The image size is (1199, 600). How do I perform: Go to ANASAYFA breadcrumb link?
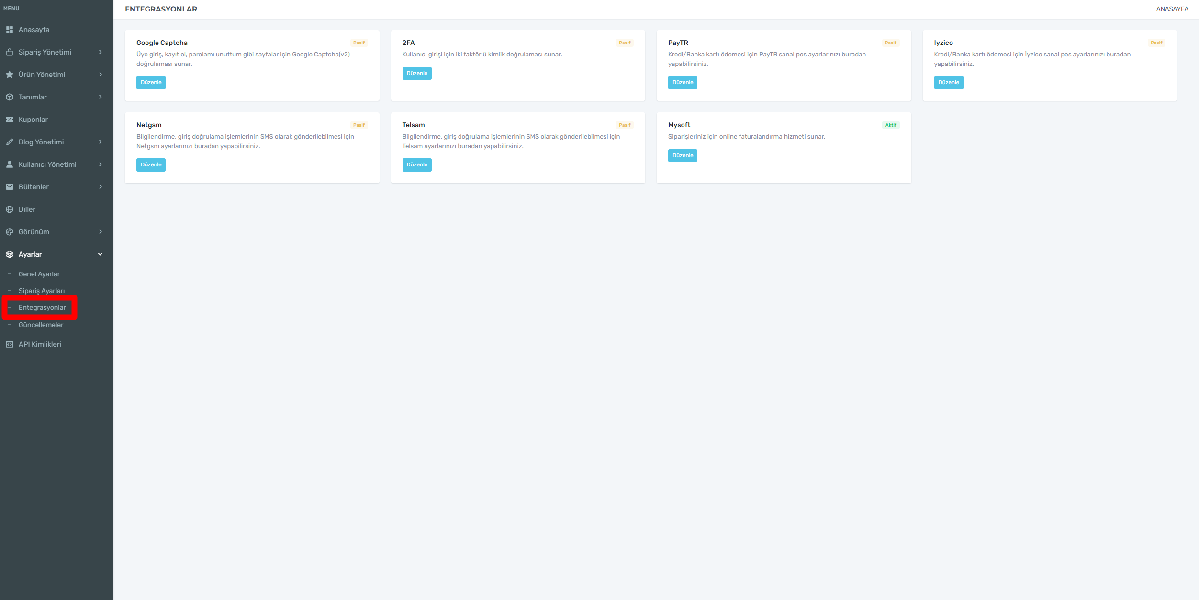pos(1172,9)
